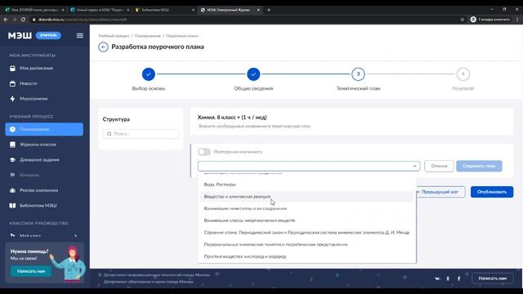Image resolution: width=523 pixels, height=294 pixels.
Task: Click the back arrow beside Разработка поурочного плана
Action: pos(103,47)
